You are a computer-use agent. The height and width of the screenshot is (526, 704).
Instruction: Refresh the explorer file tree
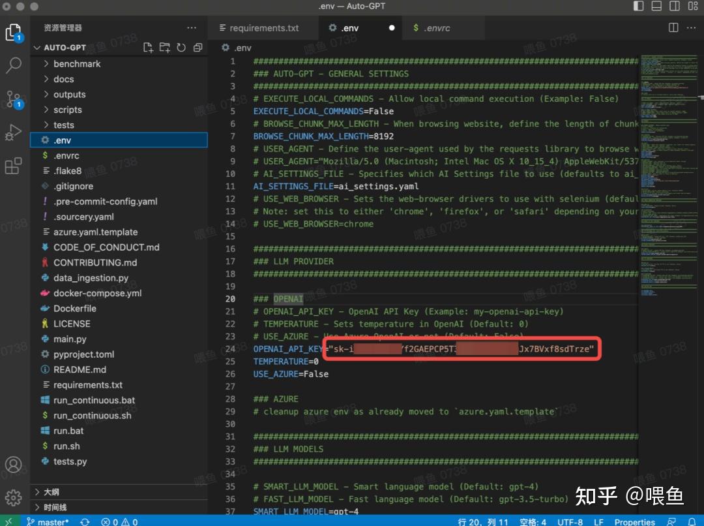[181, 48]
